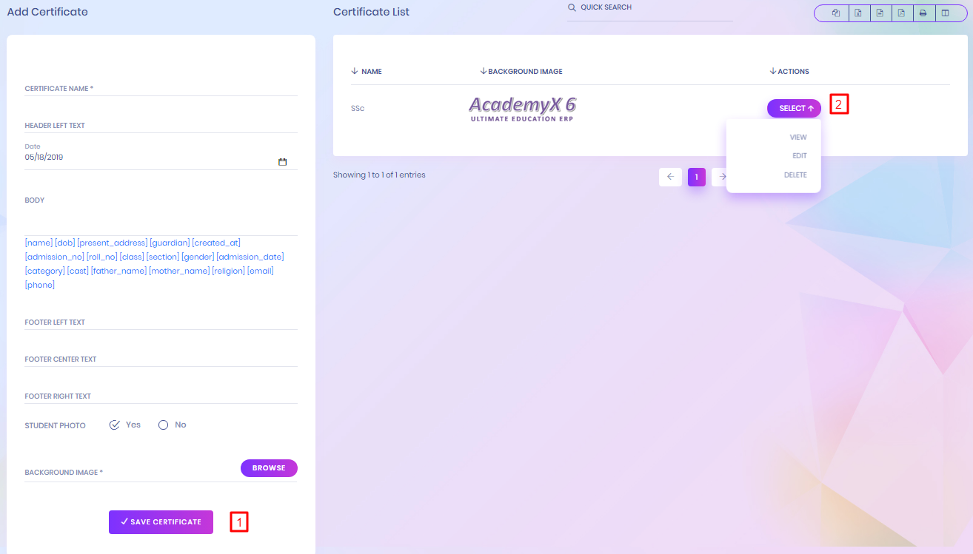Click the Quick Search magnifier icon
This screenshot has width=973, height=554.
click(572, 7)
